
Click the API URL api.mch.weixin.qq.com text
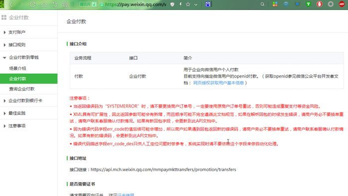tap(163, 170)
